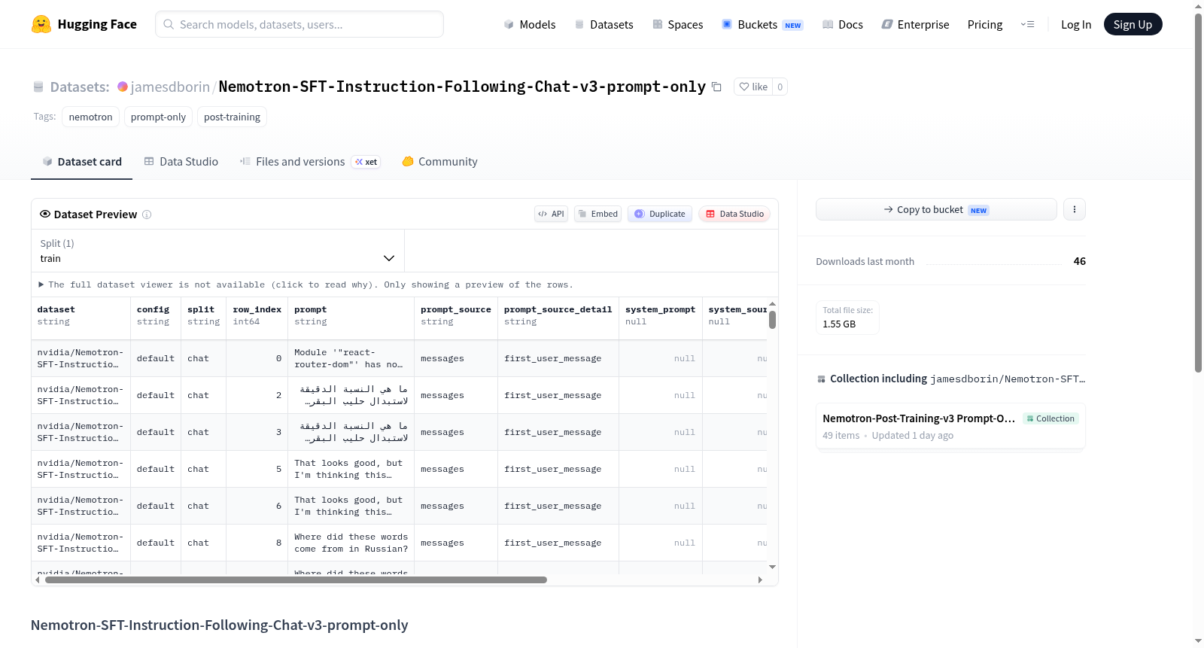Open the Split train dropdown
The height and width of the screenshot is (648, 1204).
(x=217, y=251)
